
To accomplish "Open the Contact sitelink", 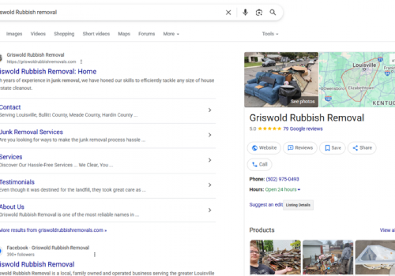I will click(10, 107).
